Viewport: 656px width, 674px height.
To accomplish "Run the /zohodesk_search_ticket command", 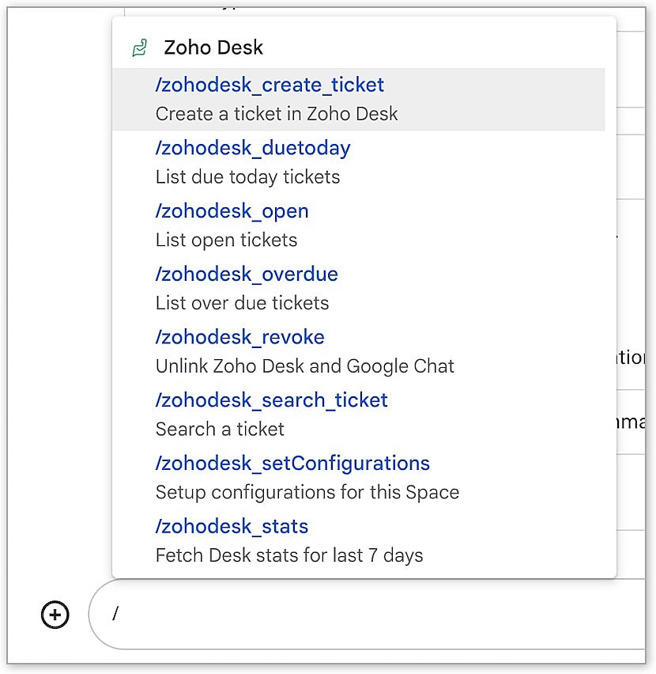I will coord(271,400).
